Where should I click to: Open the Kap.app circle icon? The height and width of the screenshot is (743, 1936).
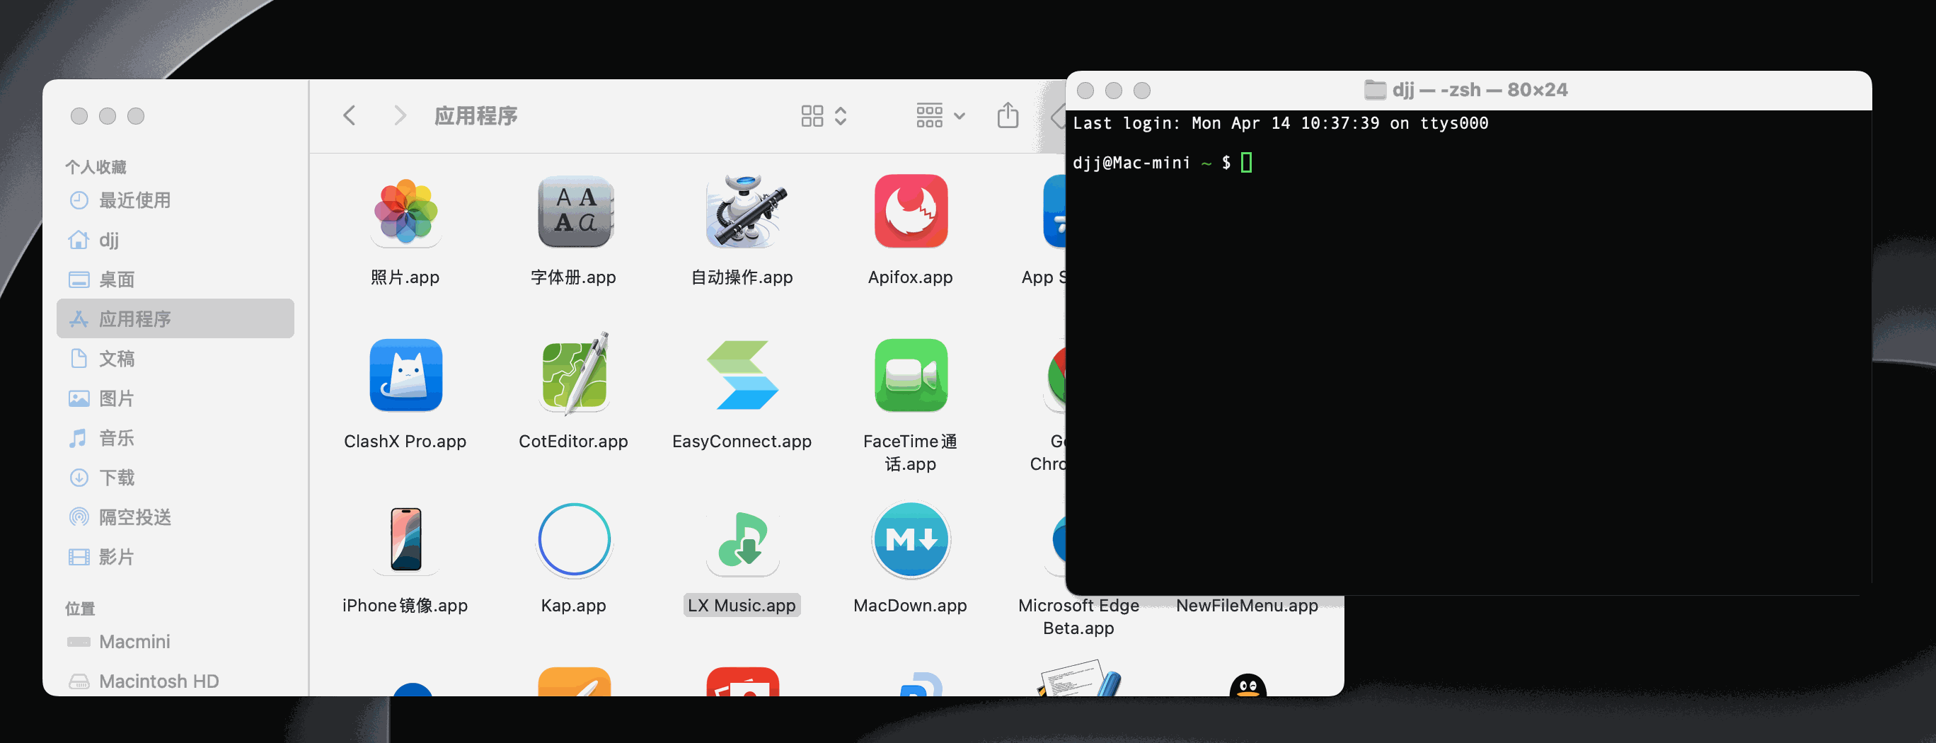[x=575, y=538]
